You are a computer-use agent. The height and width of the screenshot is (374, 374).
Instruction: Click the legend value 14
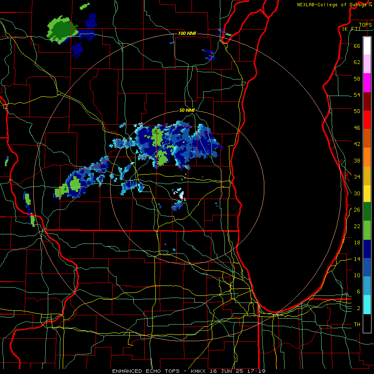click(x=357, y=259)
